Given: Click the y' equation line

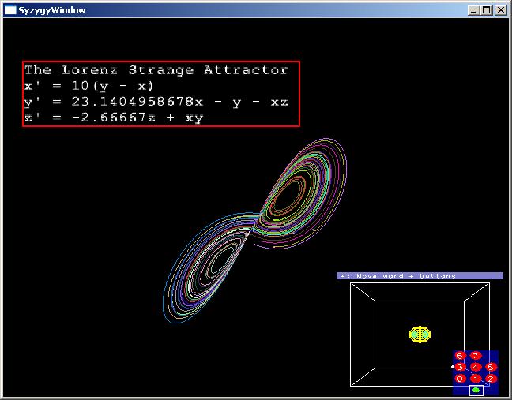Looking at the screenshot, I should coord(156,102).
